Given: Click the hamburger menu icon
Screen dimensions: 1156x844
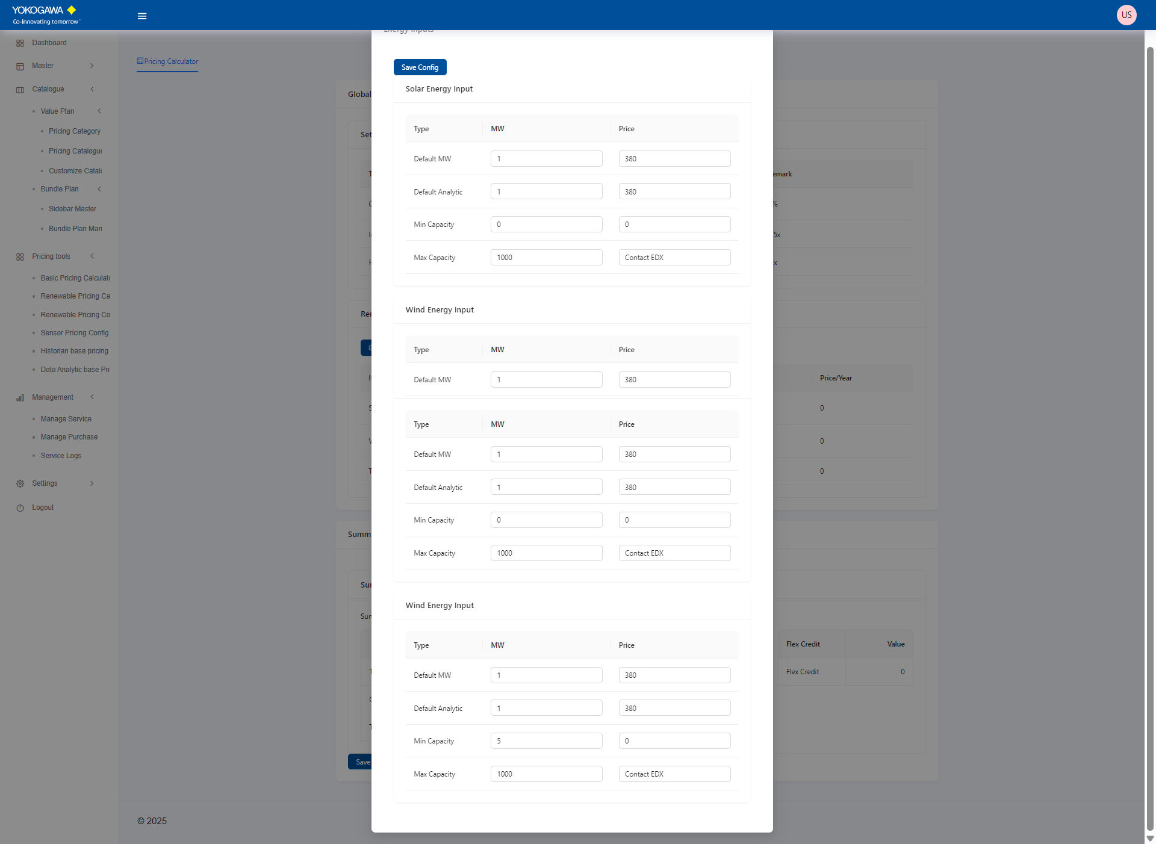Looking at the screenshot, I should click(x=142, y=16).
